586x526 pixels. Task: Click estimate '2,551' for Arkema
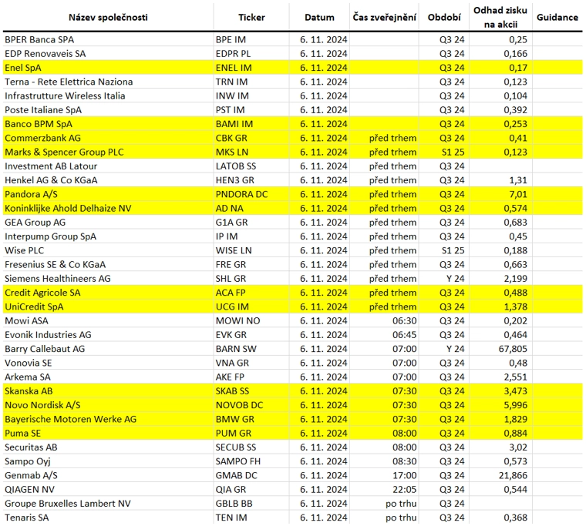[x=515, y=377]
